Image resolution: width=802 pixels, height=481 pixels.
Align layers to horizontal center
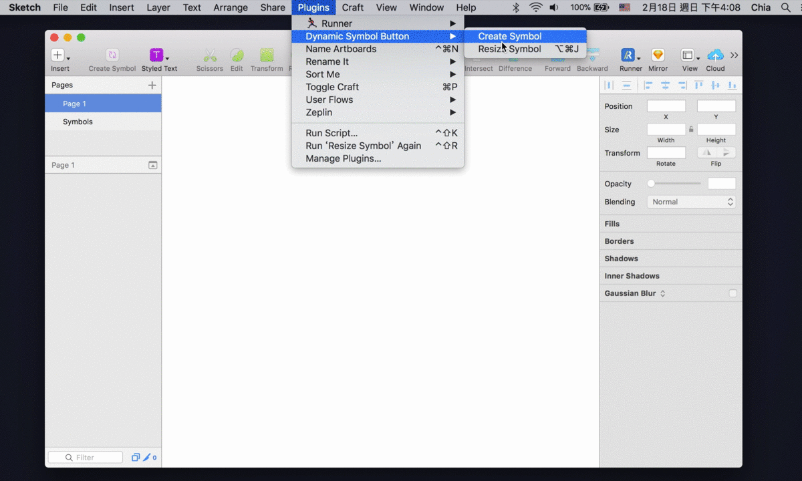[x=665, y=86]
